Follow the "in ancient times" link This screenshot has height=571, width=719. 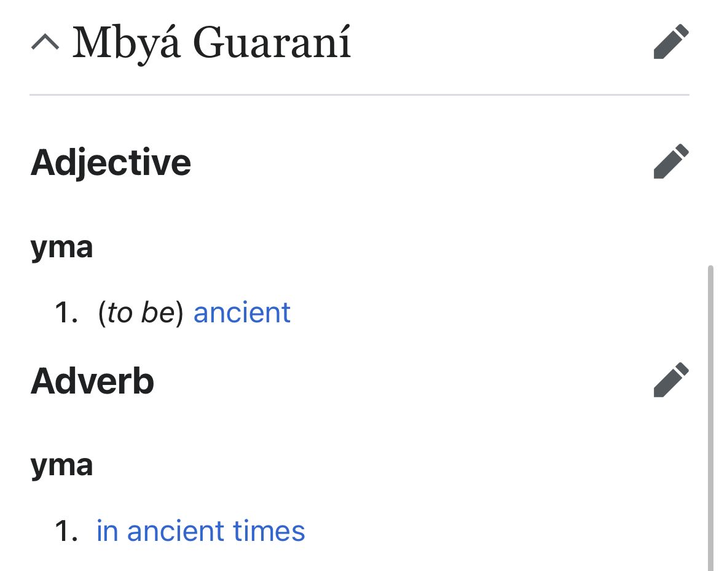coord(200,531)
